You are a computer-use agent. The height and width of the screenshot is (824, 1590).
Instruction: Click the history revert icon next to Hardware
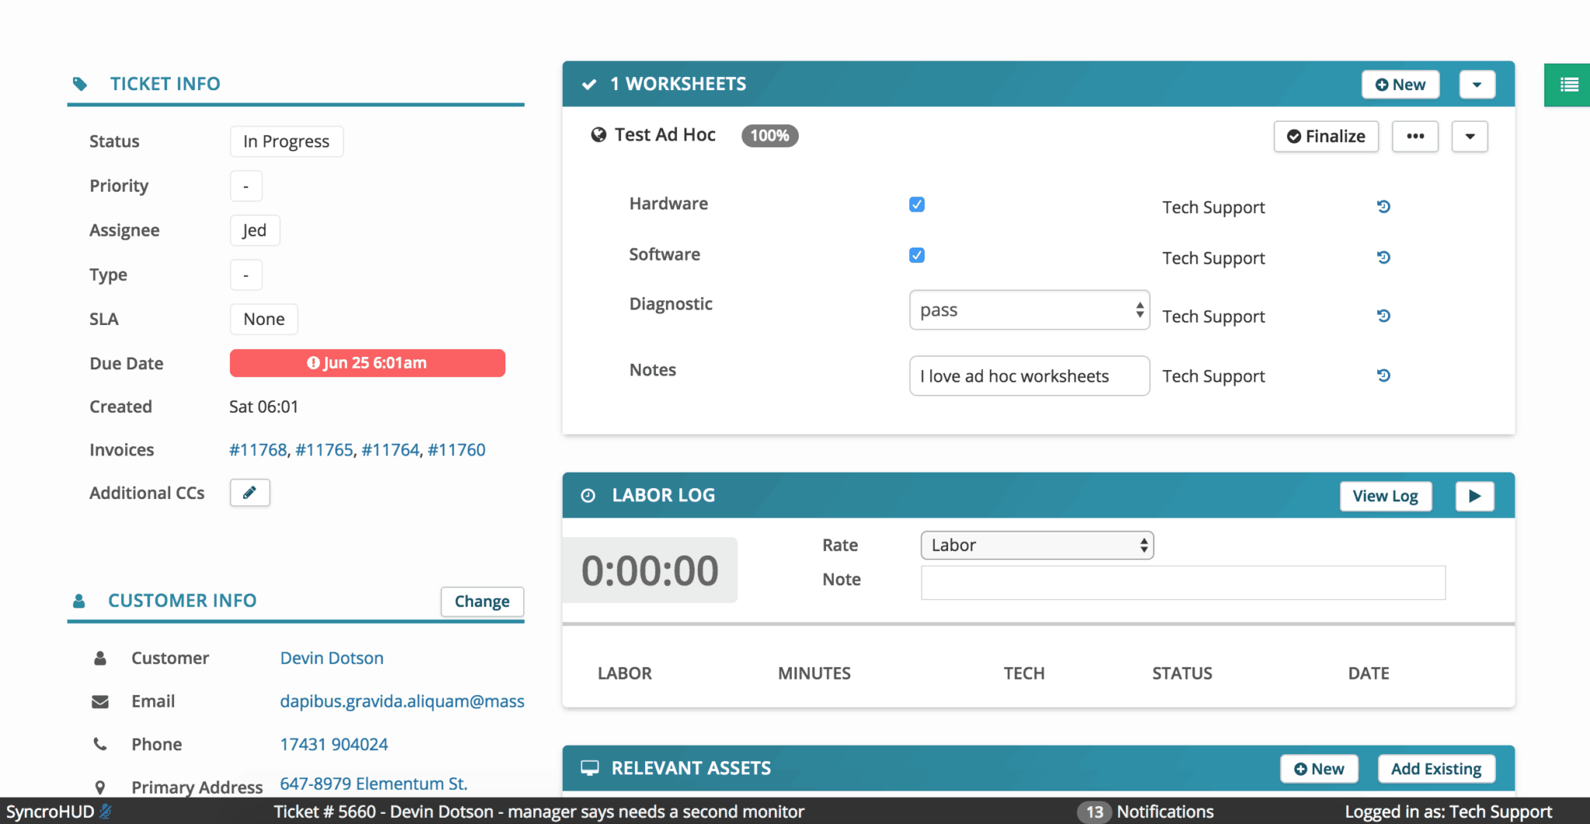pos(1384,206)
